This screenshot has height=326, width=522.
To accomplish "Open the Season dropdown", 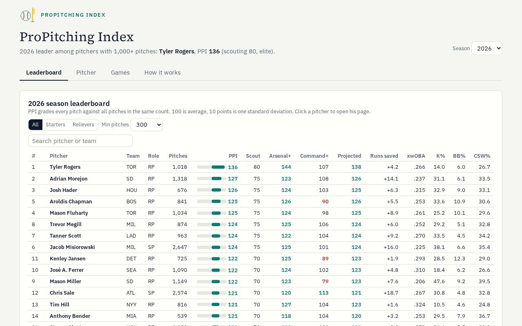I will (x=487, y=48).
